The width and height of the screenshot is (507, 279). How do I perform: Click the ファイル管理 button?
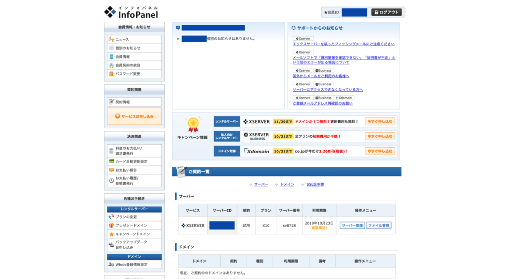pos(379,225)
